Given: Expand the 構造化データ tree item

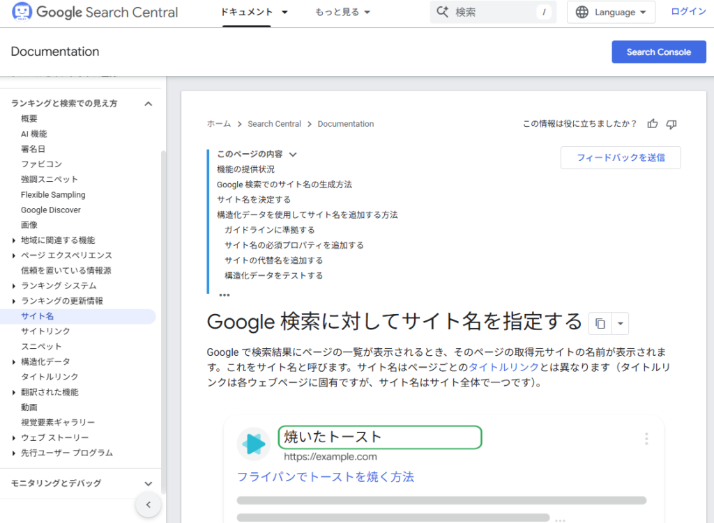Looking at the screenshot, I should [x=15, y=362].
